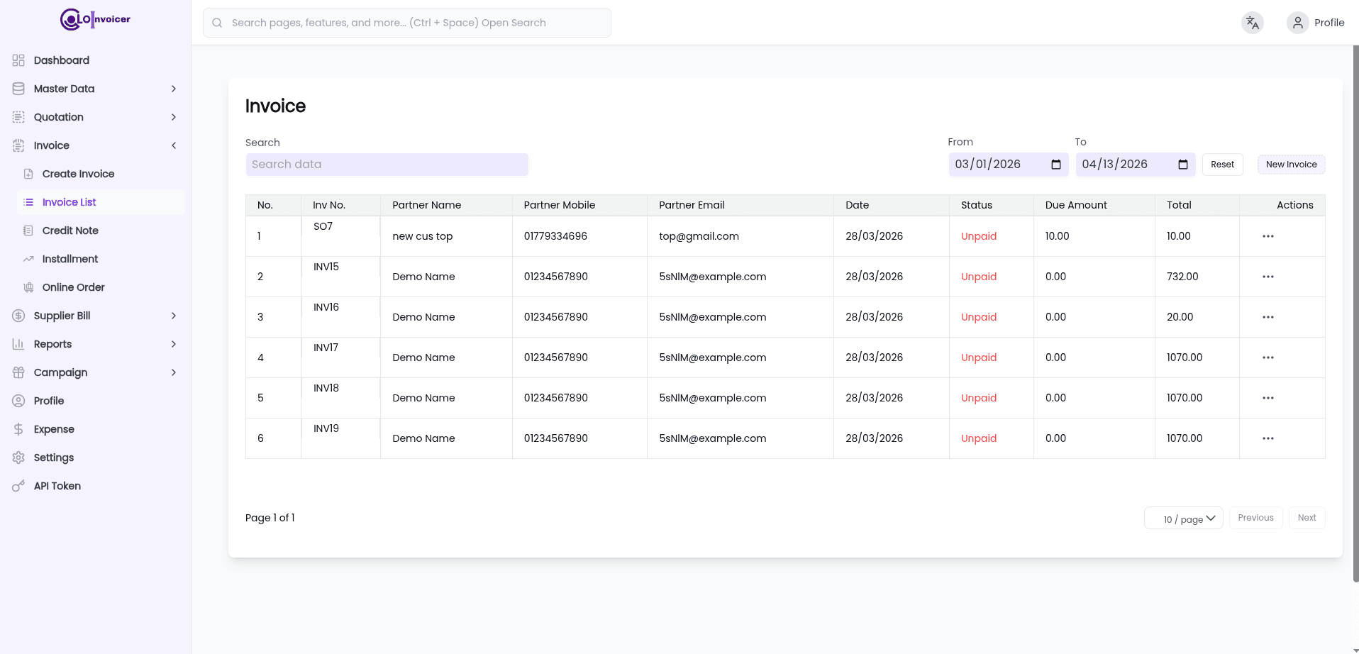Viewport: 1359px width, 654px height.
Task: Focus the global search bar
Action: tap(406, 23)
